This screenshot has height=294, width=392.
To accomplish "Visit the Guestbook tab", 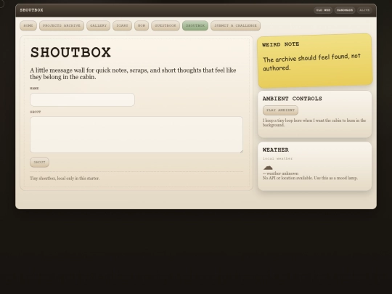I will pos(166,25).
